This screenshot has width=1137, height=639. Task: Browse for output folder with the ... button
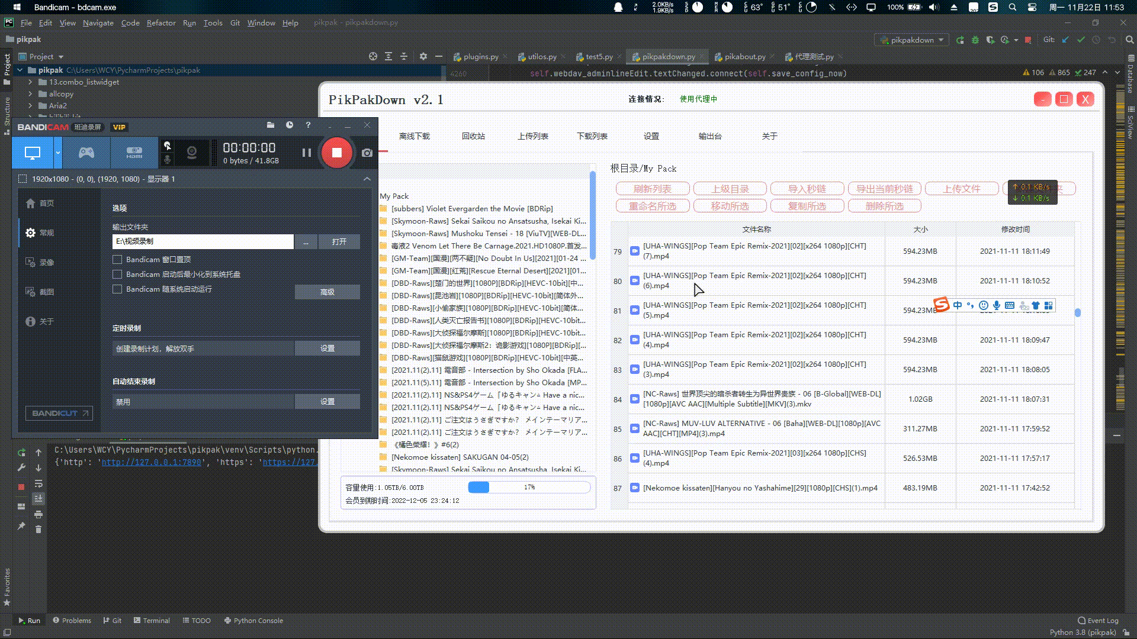pos(306,241)
